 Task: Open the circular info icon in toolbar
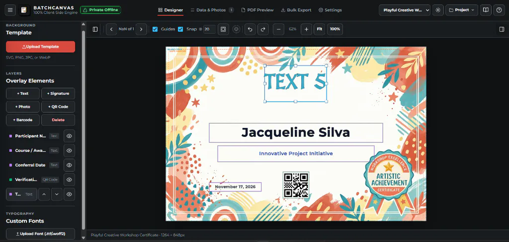(236, 29)
